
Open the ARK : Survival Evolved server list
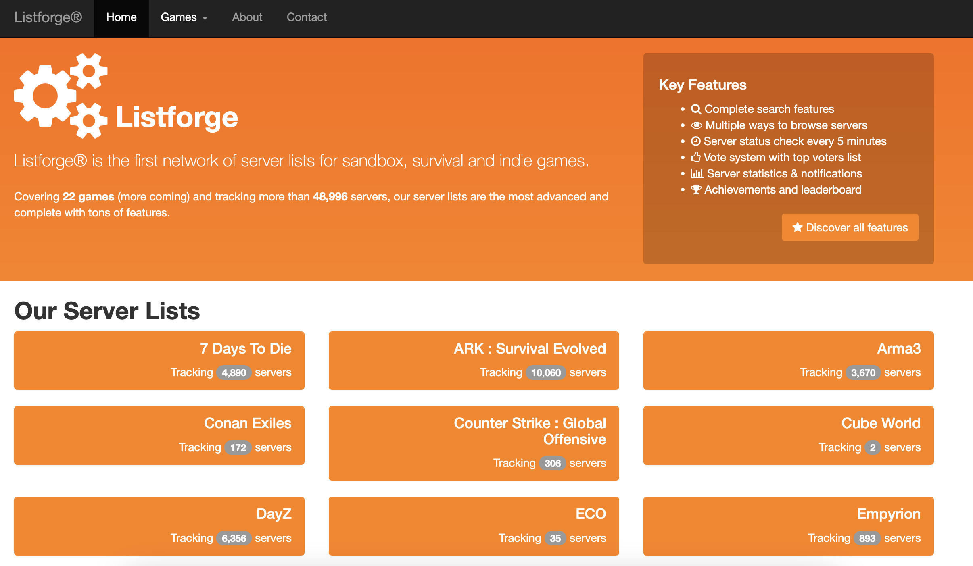[x=474, y=360]
